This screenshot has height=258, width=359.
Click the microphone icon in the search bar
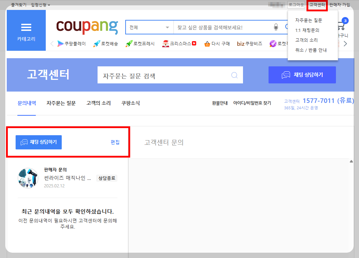pyautogui.click(x=276, y=27)
